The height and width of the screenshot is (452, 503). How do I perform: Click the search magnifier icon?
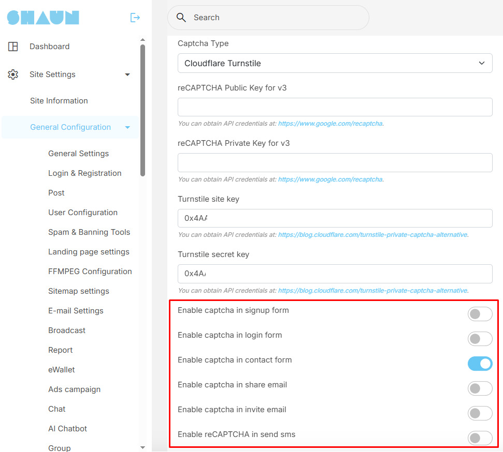coord(181,18)
